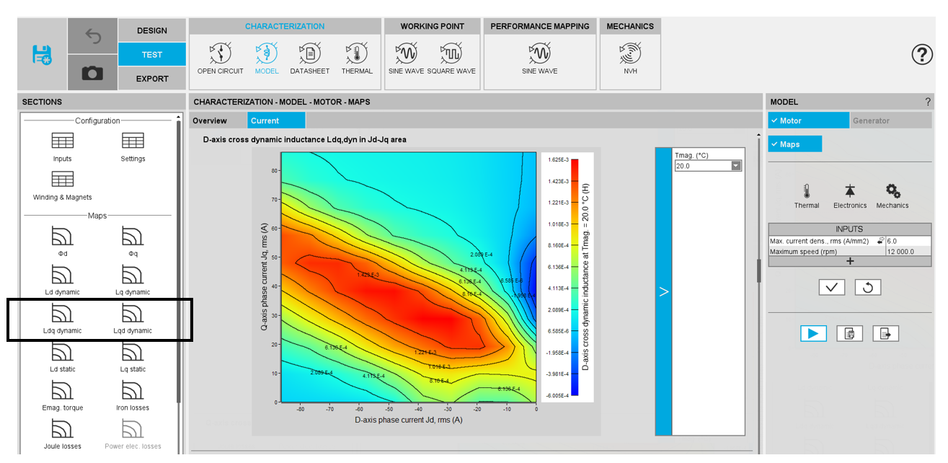Expand the inputs list with plus

[x=849, y=262]
